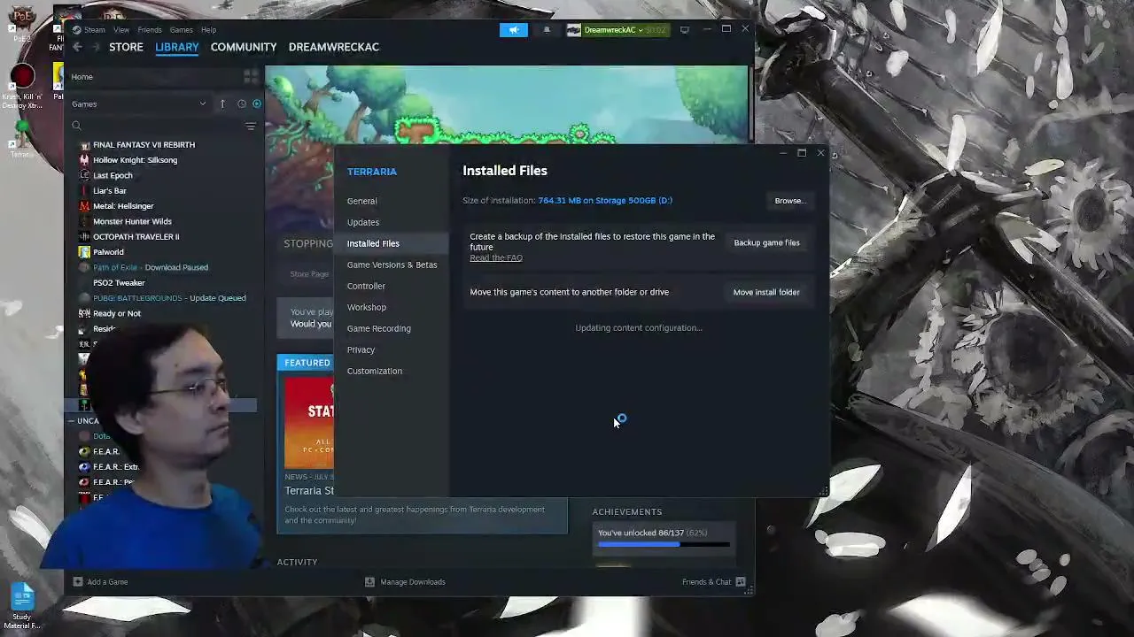Open the Help menu
The image size is (1134, 637).
pos(208,30)
